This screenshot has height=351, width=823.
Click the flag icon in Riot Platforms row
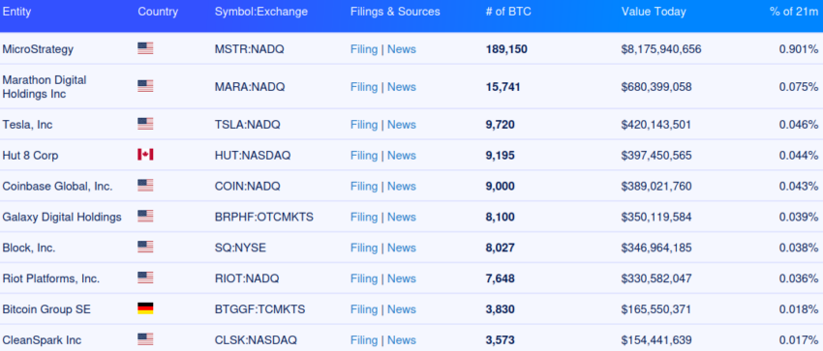point(145,278)
